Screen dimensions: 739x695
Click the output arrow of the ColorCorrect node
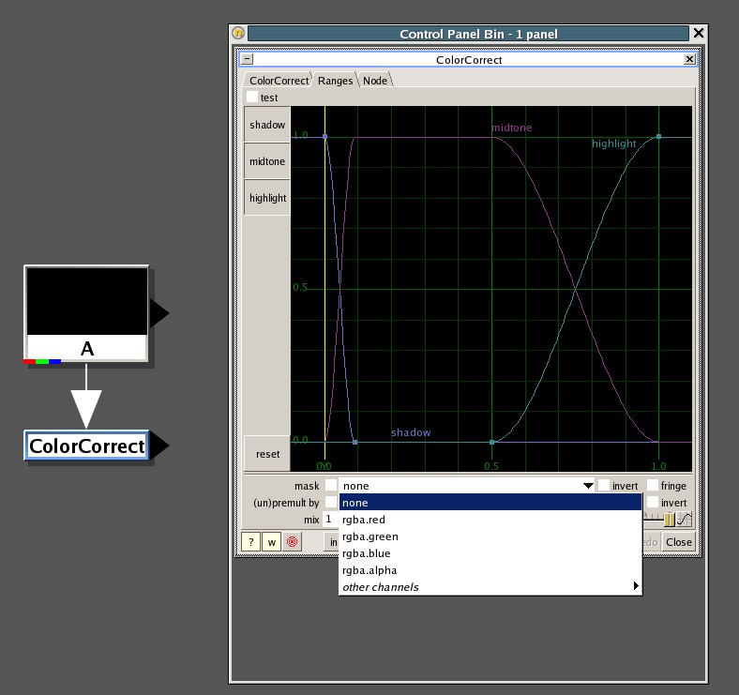click(x=158, y=446)
